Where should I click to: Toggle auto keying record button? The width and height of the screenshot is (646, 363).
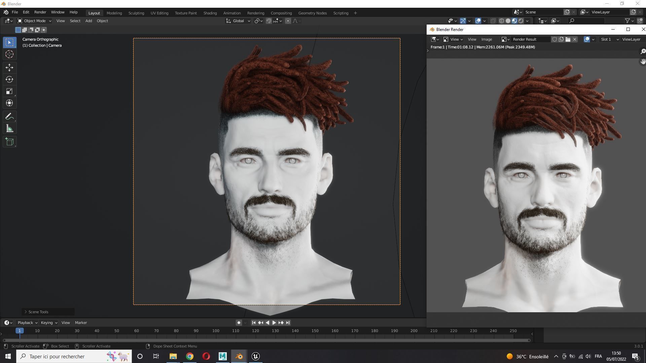click(239, 323)
